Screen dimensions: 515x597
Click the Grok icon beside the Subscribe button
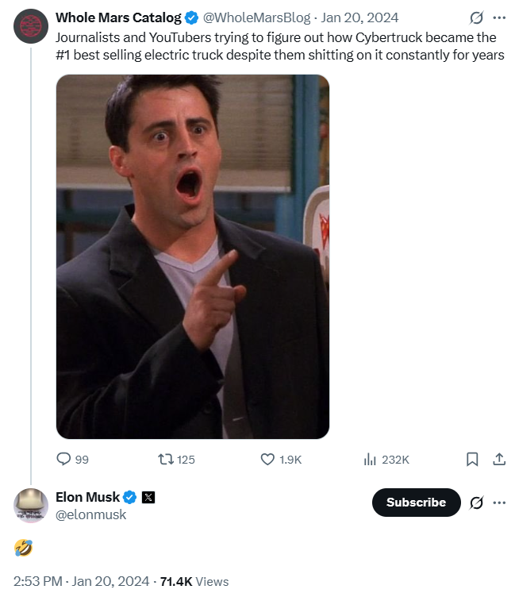click(477, 503)
